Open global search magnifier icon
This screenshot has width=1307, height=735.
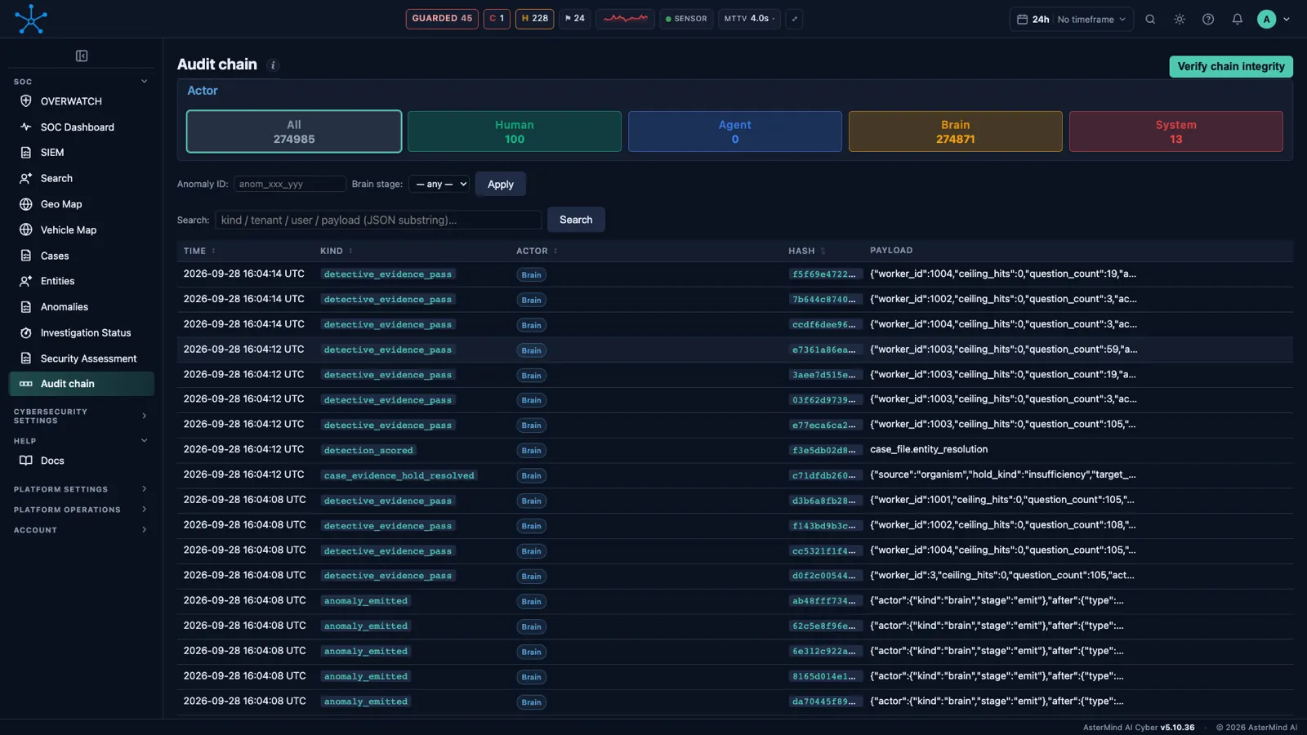[1150, 19]
